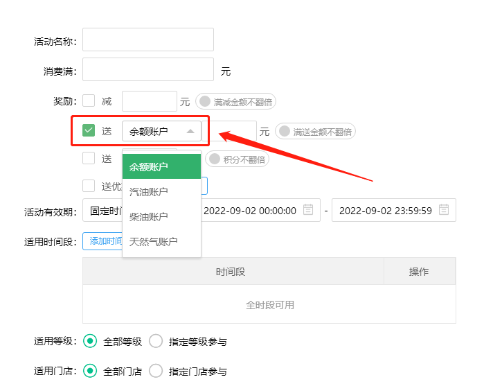This screenshot has height=384, width=484.
Task: Select the 指定等级参与 radio button
Action: tap(156, 341)
